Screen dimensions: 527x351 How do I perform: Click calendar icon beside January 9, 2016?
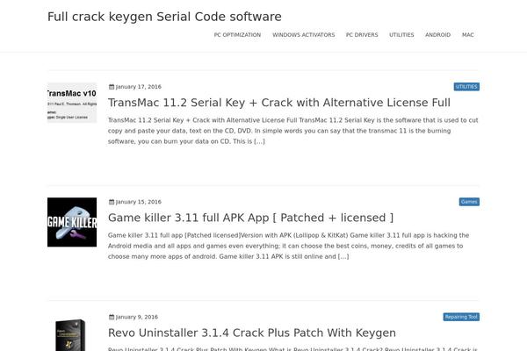(112, 317)
